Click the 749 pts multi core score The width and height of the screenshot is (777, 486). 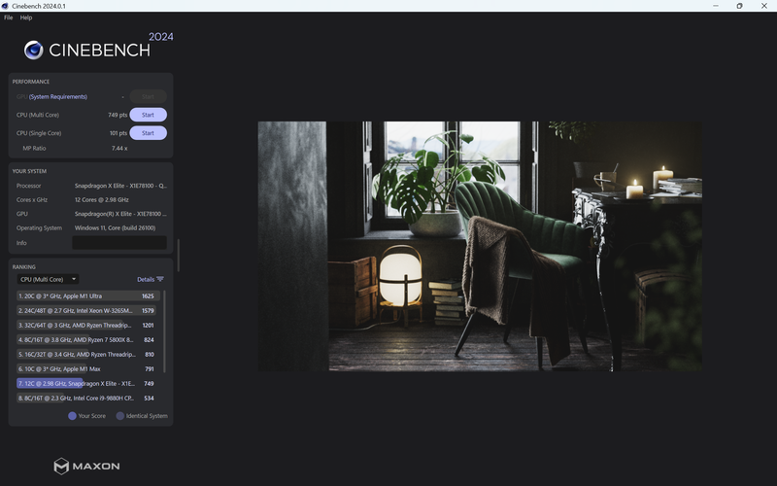click(118, 115)
